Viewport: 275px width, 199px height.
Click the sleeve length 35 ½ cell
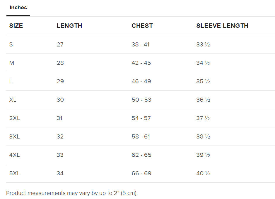tap(203, 82)
